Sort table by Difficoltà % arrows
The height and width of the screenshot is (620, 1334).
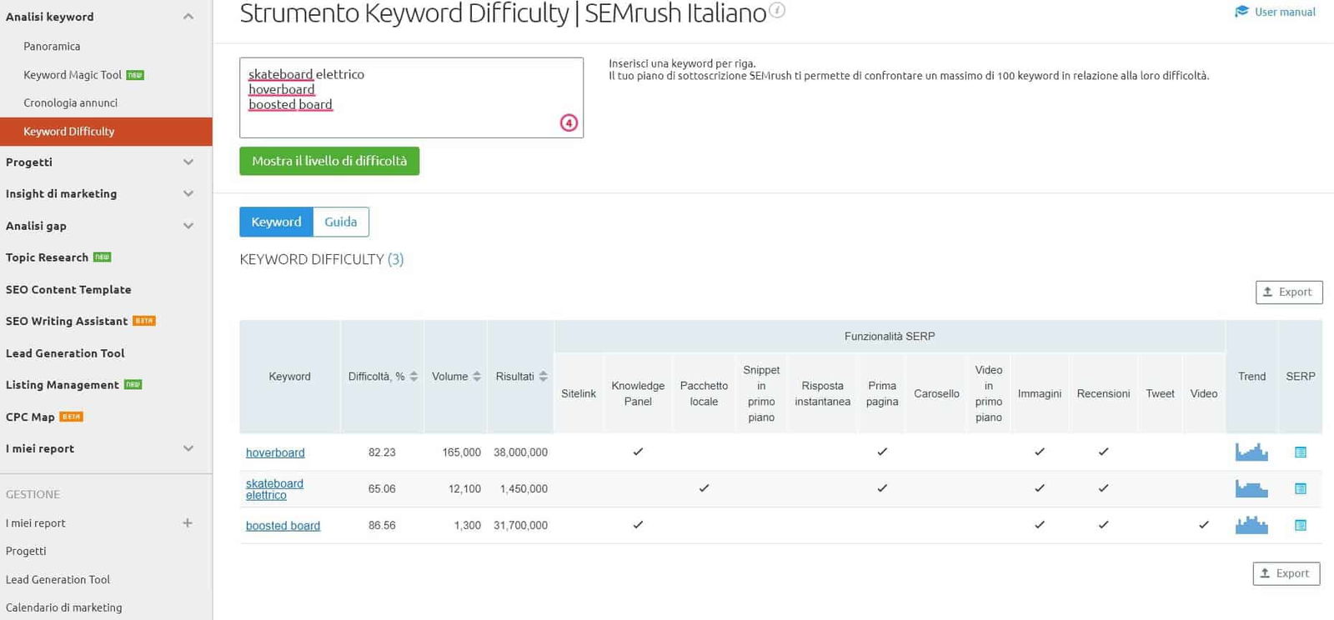click(414, 377)
